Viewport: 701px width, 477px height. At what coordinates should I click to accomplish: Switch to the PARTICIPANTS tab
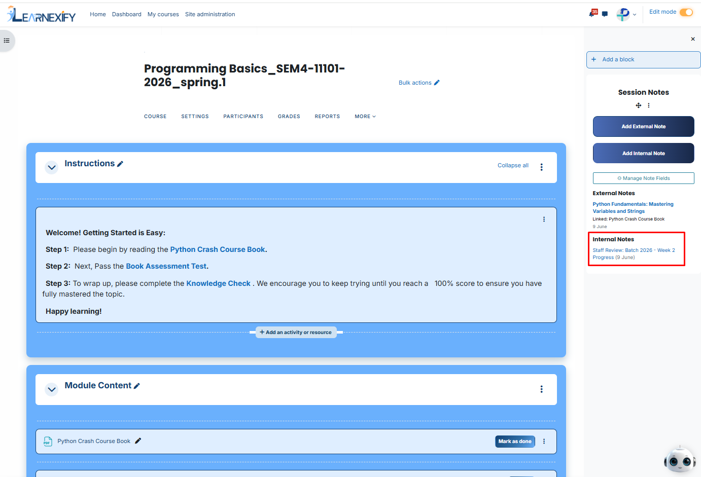pyautogui.click(x=243, y=117)
